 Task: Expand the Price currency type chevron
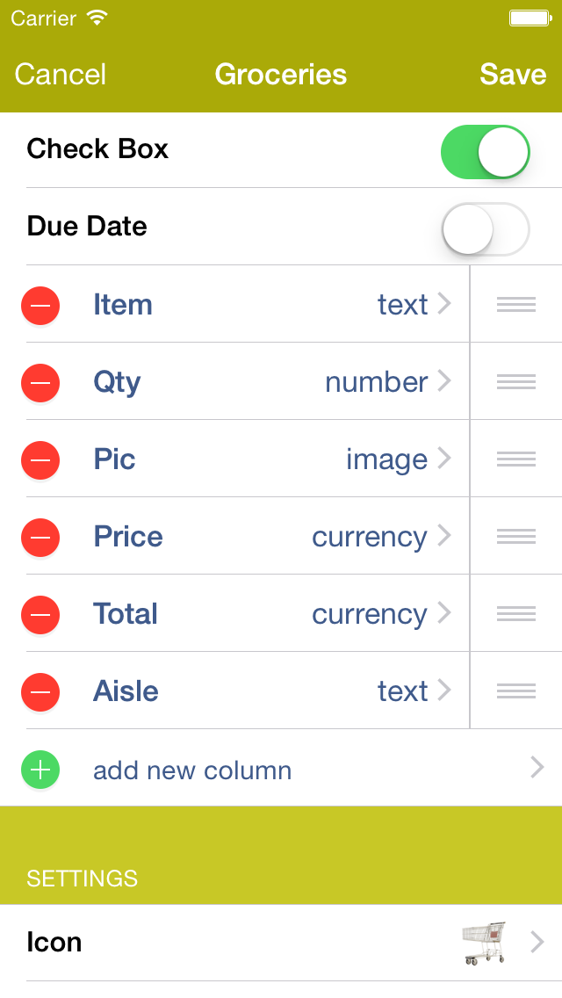pos(443,536)
